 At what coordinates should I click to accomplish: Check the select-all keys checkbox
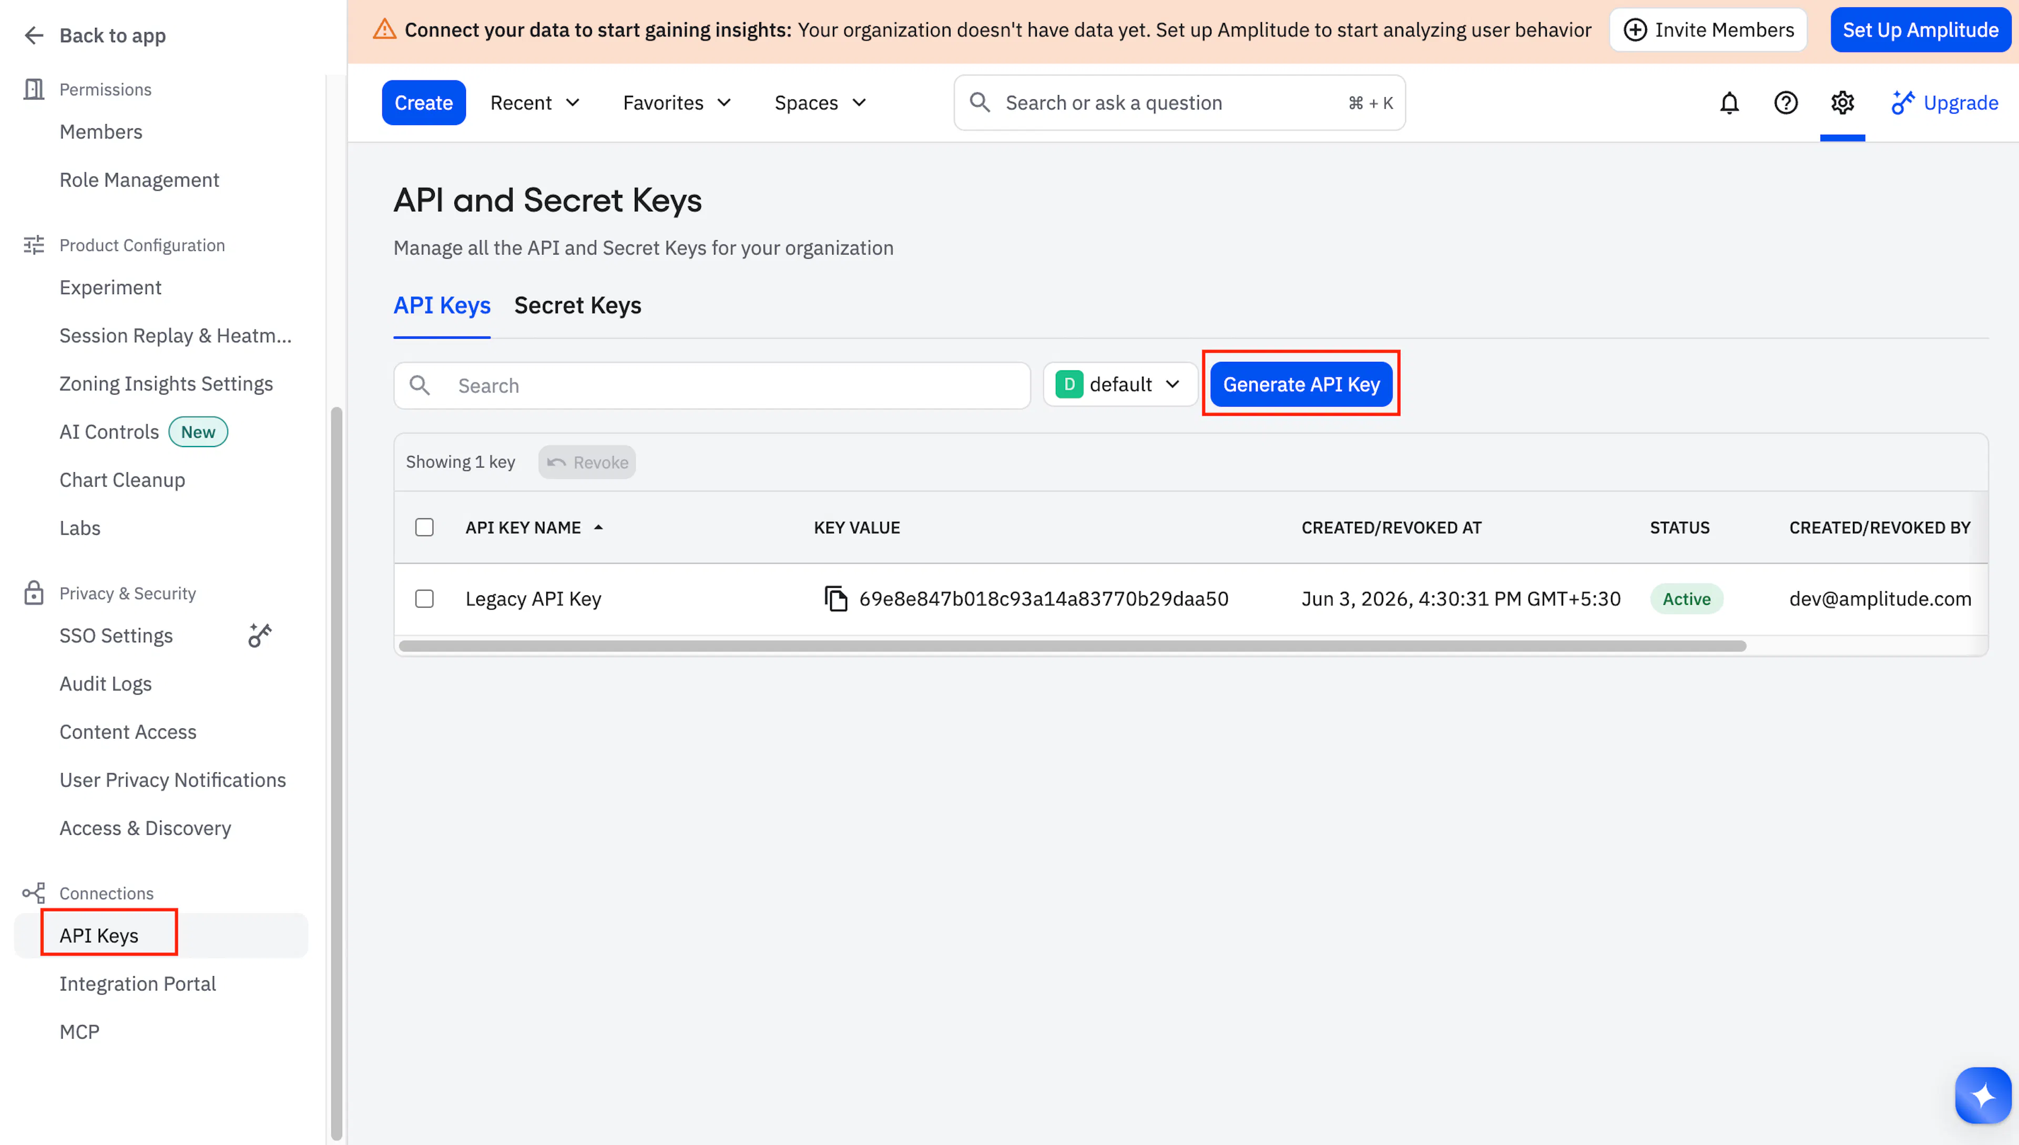click(424, 527)
